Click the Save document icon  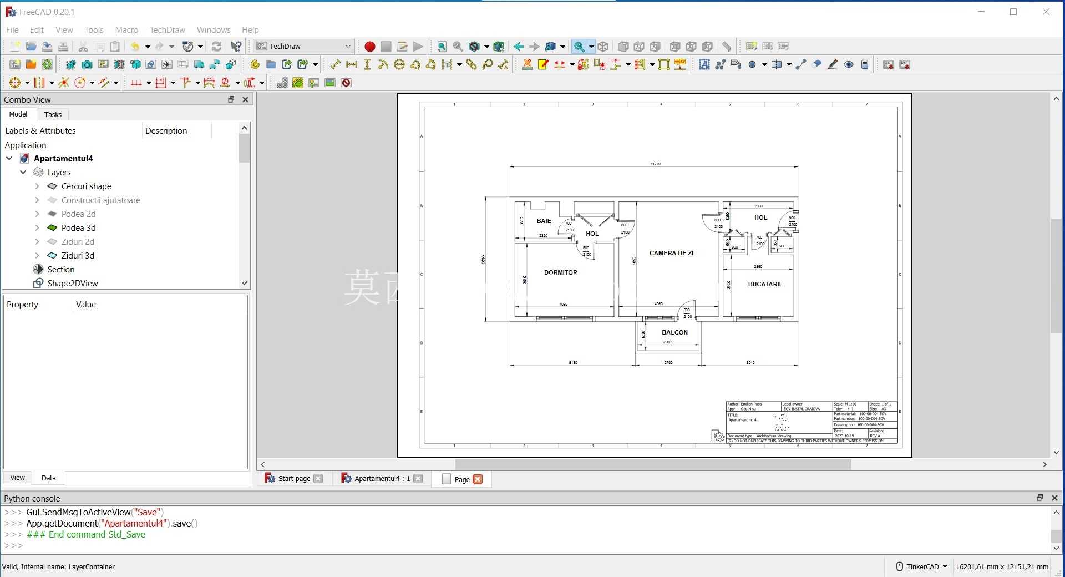[47, 47]
